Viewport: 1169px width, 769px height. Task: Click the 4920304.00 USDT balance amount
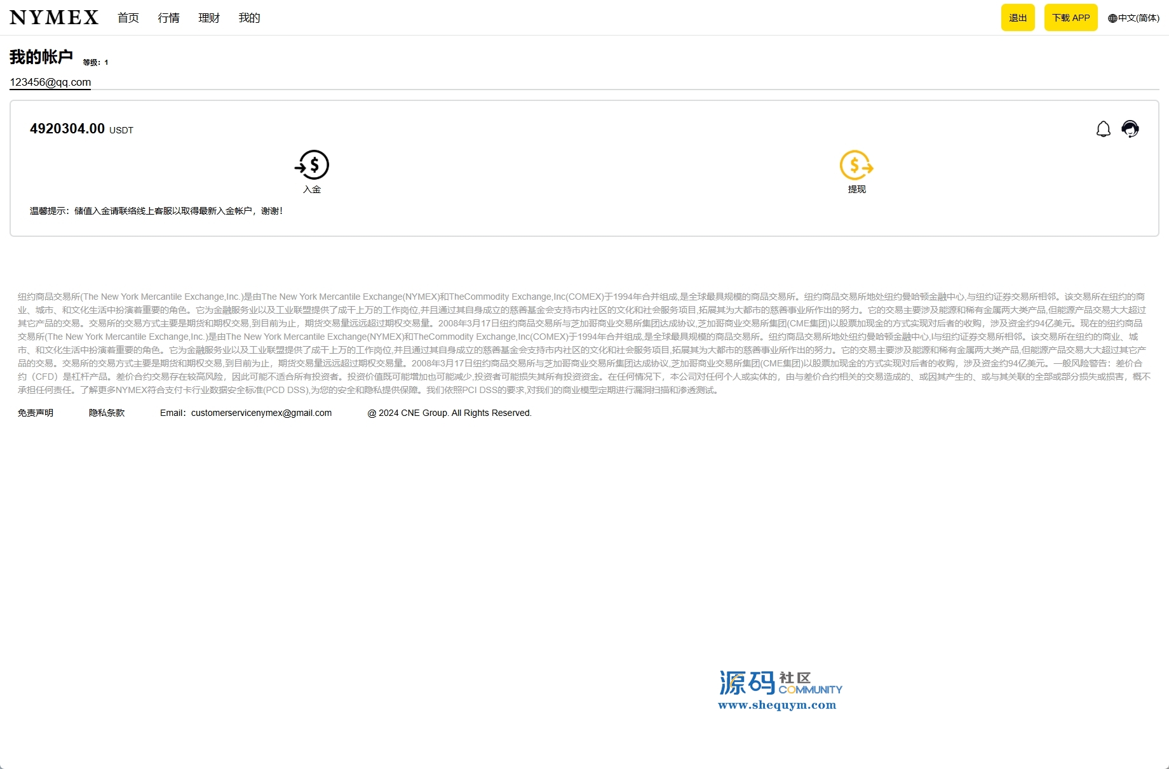(67, 129)
